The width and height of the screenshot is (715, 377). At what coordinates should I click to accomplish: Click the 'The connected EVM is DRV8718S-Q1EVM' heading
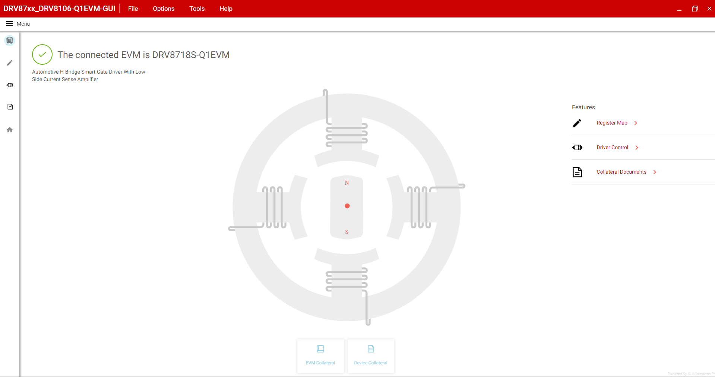pyautogui.click(x=143, y=55)
